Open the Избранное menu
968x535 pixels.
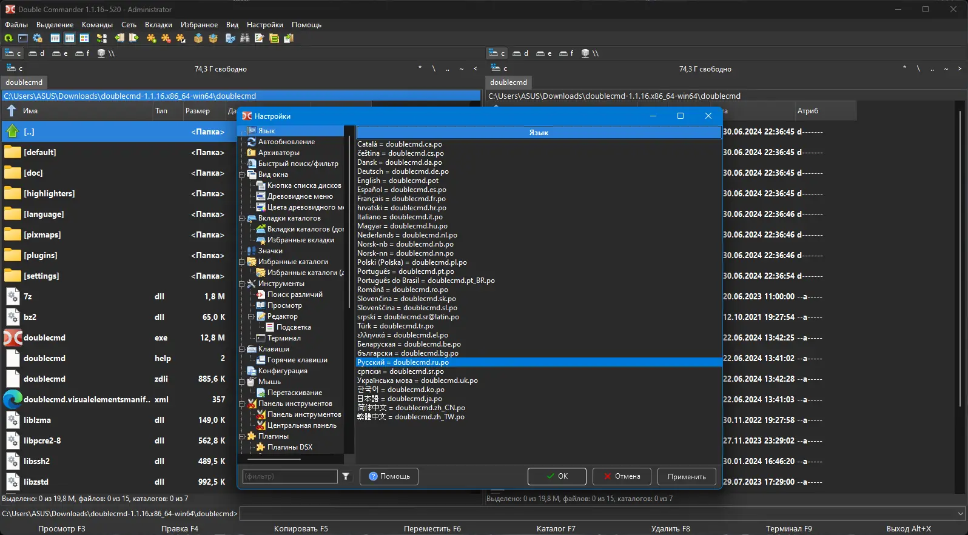(199, 25)
